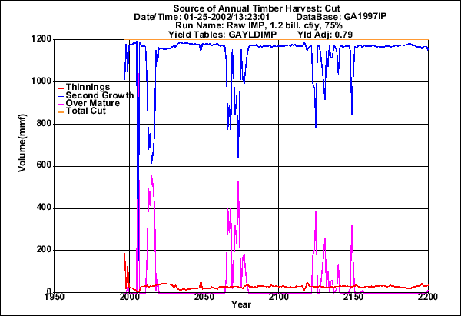461x316 pixels.
Task: Click the Yield Tables: GAYLDIMP text
Action: click(x=198, y=35)
